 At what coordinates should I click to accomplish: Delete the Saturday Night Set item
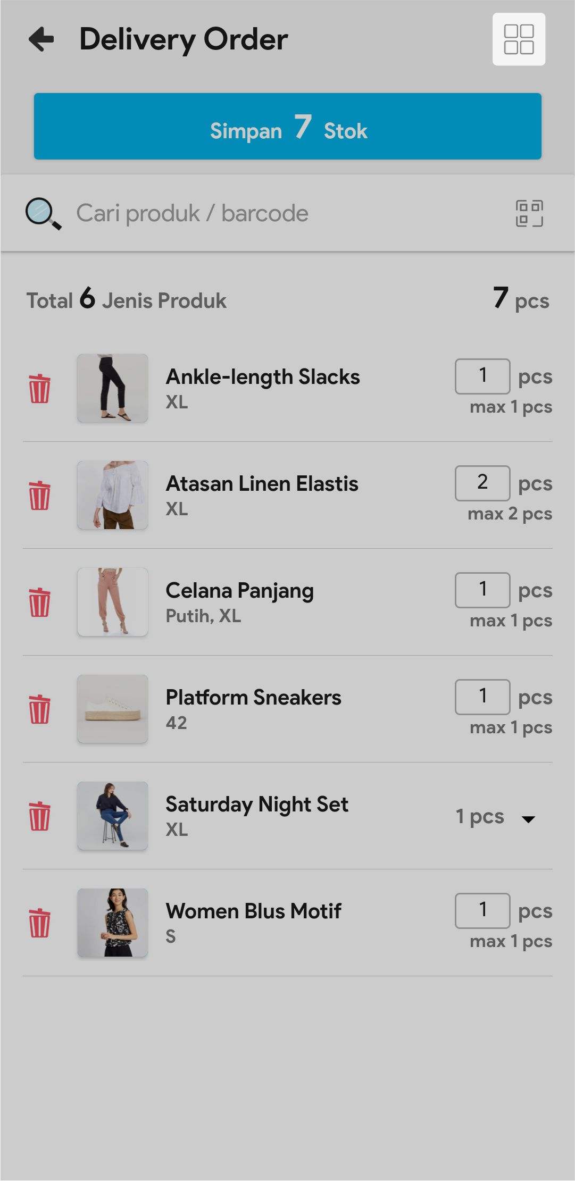point(39,816)
